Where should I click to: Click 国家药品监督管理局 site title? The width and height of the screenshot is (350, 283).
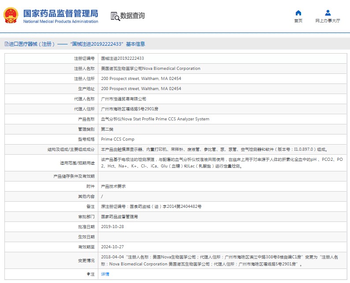[x=61, y=13]
